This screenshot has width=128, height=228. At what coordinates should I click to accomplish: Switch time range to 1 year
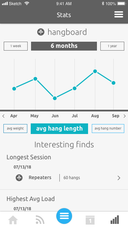pos(112,46)
